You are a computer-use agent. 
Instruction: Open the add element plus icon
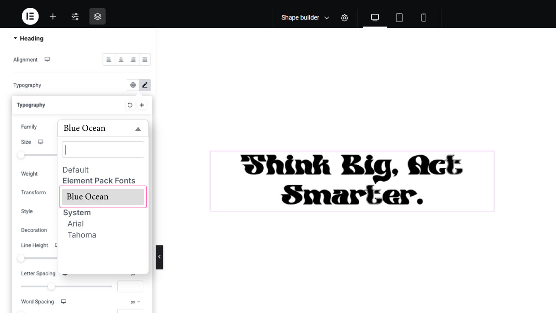pyautogui.click(x=53, y=17)
